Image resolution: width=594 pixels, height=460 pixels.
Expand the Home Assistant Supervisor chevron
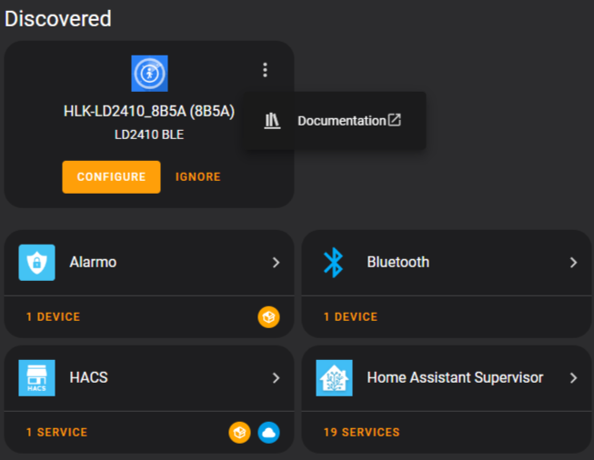pos(574,378)
